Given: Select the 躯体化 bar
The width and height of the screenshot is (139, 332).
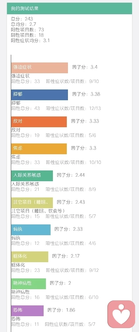Looking at the screenshot, I should pos(30,257).
